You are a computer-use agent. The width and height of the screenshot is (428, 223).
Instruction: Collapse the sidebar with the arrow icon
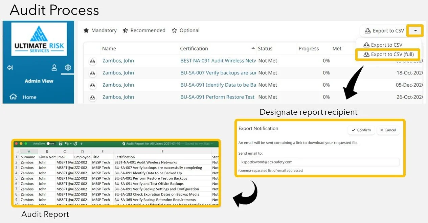coord(10,68)
